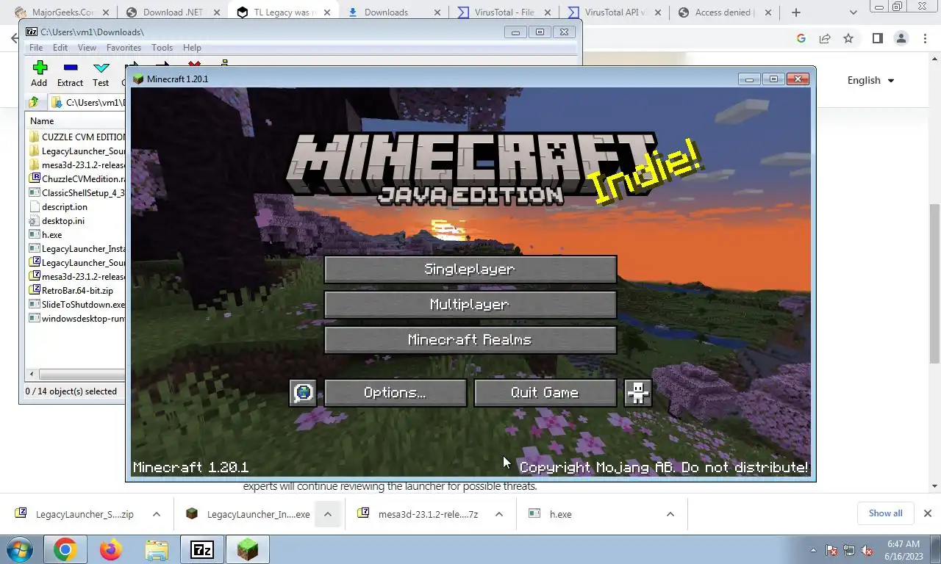Image resolution: width=941 pixels, height=564 pixels.
Task: Open the View menu in 7-Zip
Action: pyautogui.click(x=87, y=48)
